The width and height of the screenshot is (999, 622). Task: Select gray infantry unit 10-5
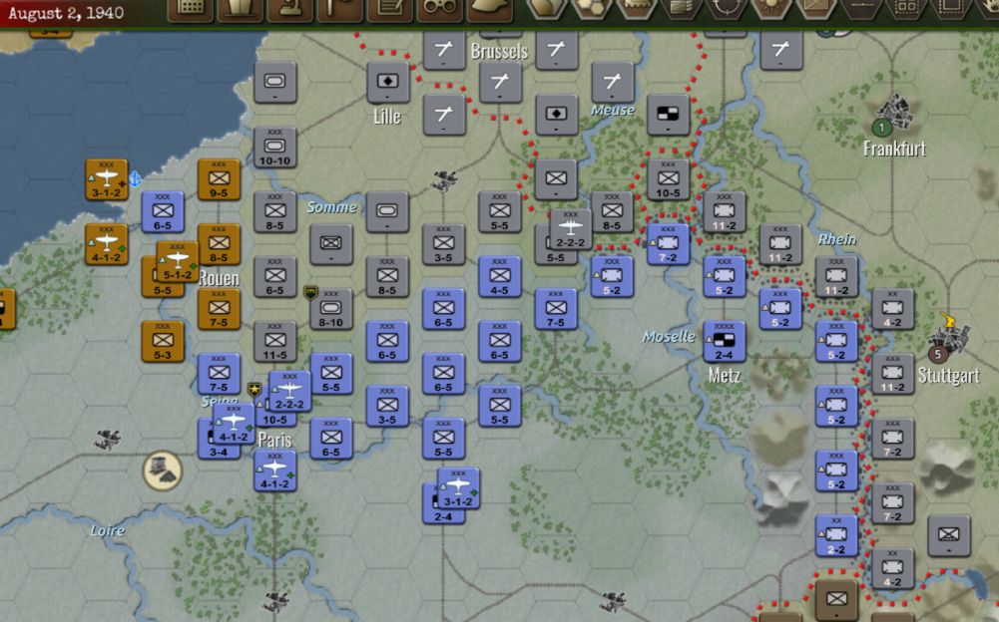[669, 179]
